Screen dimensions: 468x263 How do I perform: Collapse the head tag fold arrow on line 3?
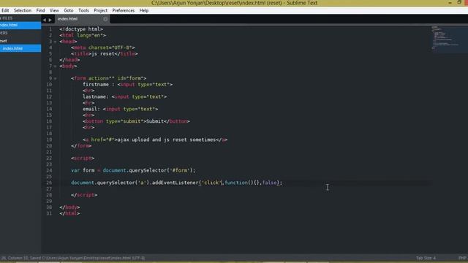coord(56,42)
